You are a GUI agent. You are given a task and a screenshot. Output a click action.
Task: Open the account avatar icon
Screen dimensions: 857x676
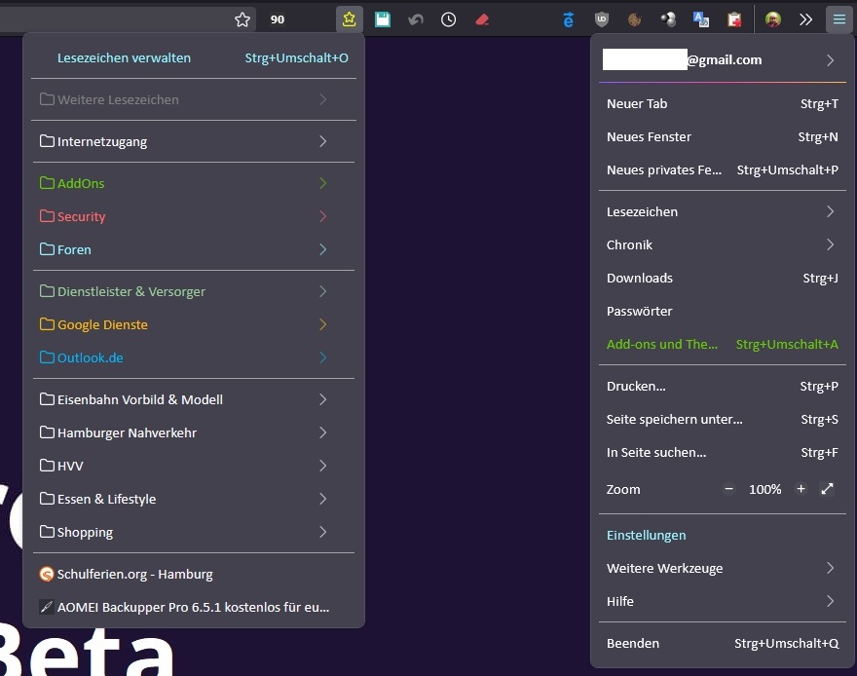click(773, 19)
